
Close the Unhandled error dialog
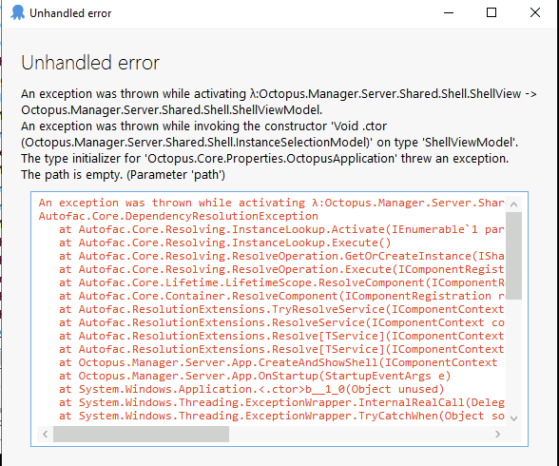[534, 12]
